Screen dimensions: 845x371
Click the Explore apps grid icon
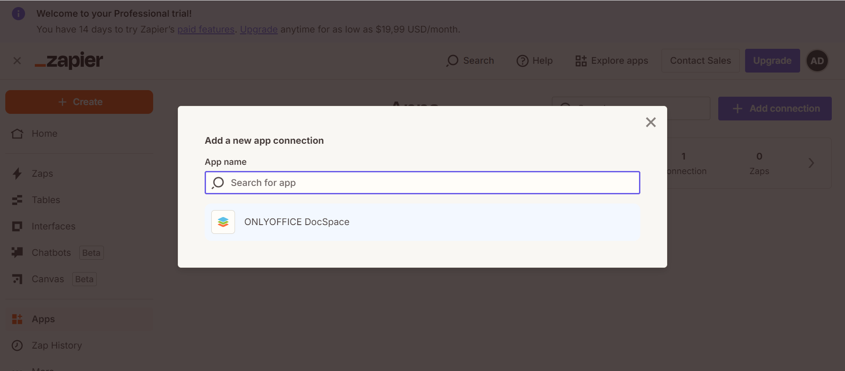(581, 61)
